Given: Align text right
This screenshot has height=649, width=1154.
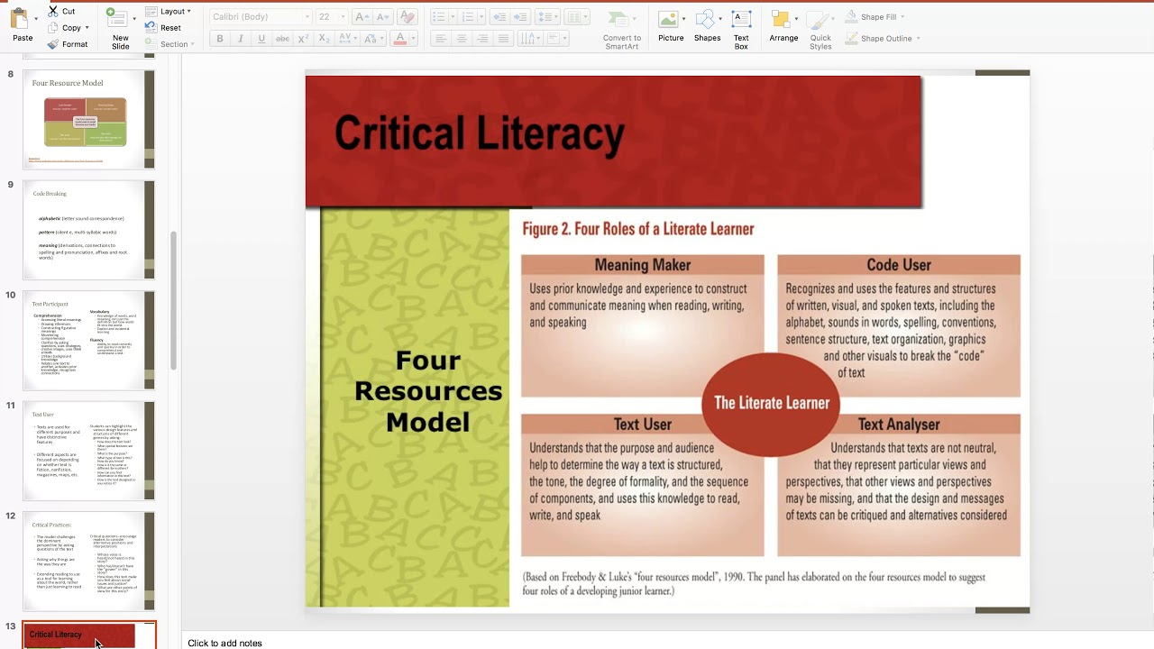Looking at the screenshot, I should pos(483,39).
